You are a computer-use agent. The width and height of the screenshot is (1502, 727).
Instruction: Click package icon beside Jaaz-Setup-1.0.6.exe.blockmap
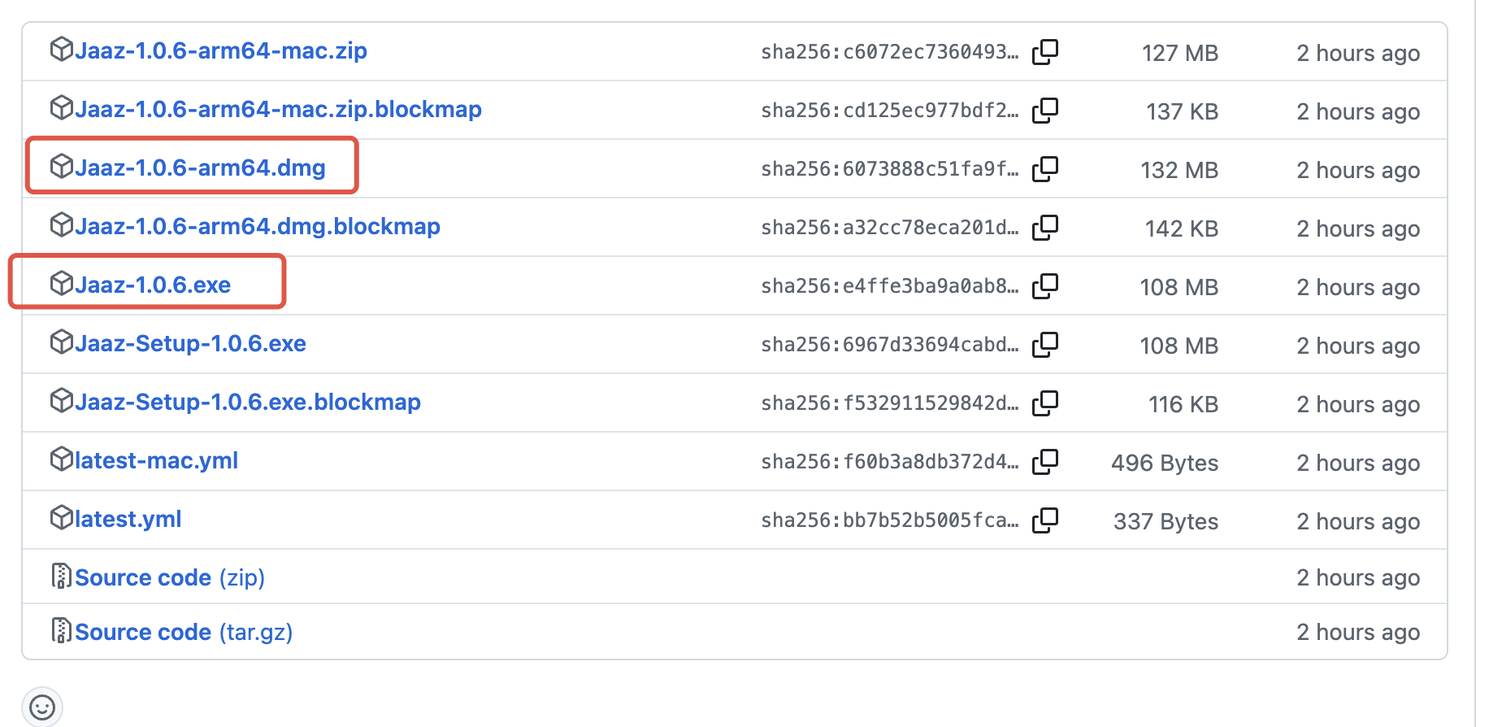click(x=62, y=401)
